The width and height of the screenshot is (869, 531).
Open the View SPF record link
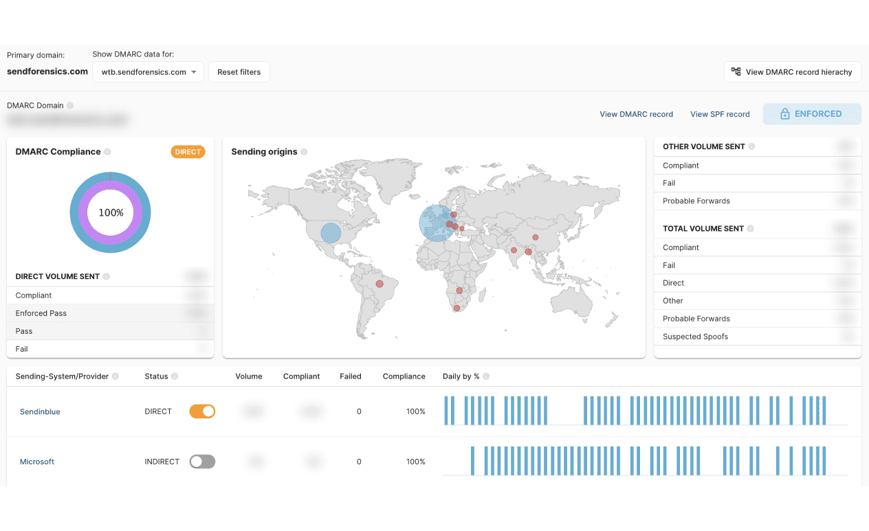coord(720,114)
